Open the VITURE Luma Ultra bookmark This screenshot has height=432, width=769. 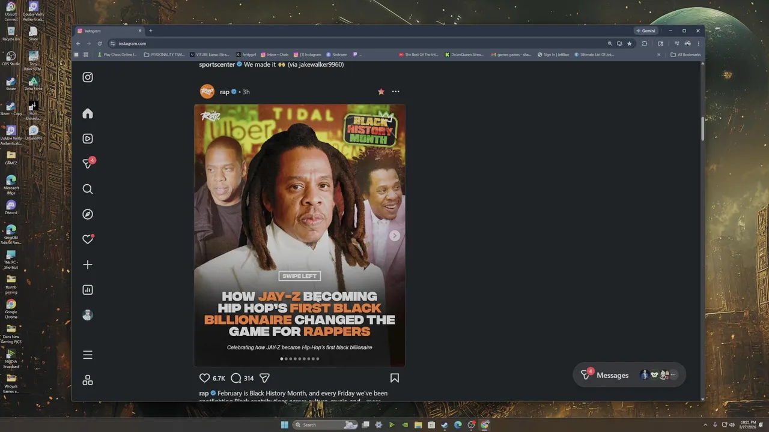(210, 55)
